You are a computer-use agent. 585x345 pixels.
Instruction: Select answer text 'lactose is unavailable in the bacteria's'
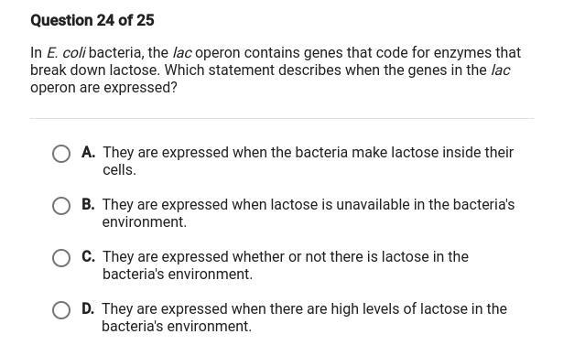point(393,204)
